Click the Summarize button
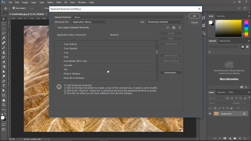The image size is (251, 141). click(x=171, y=73)
